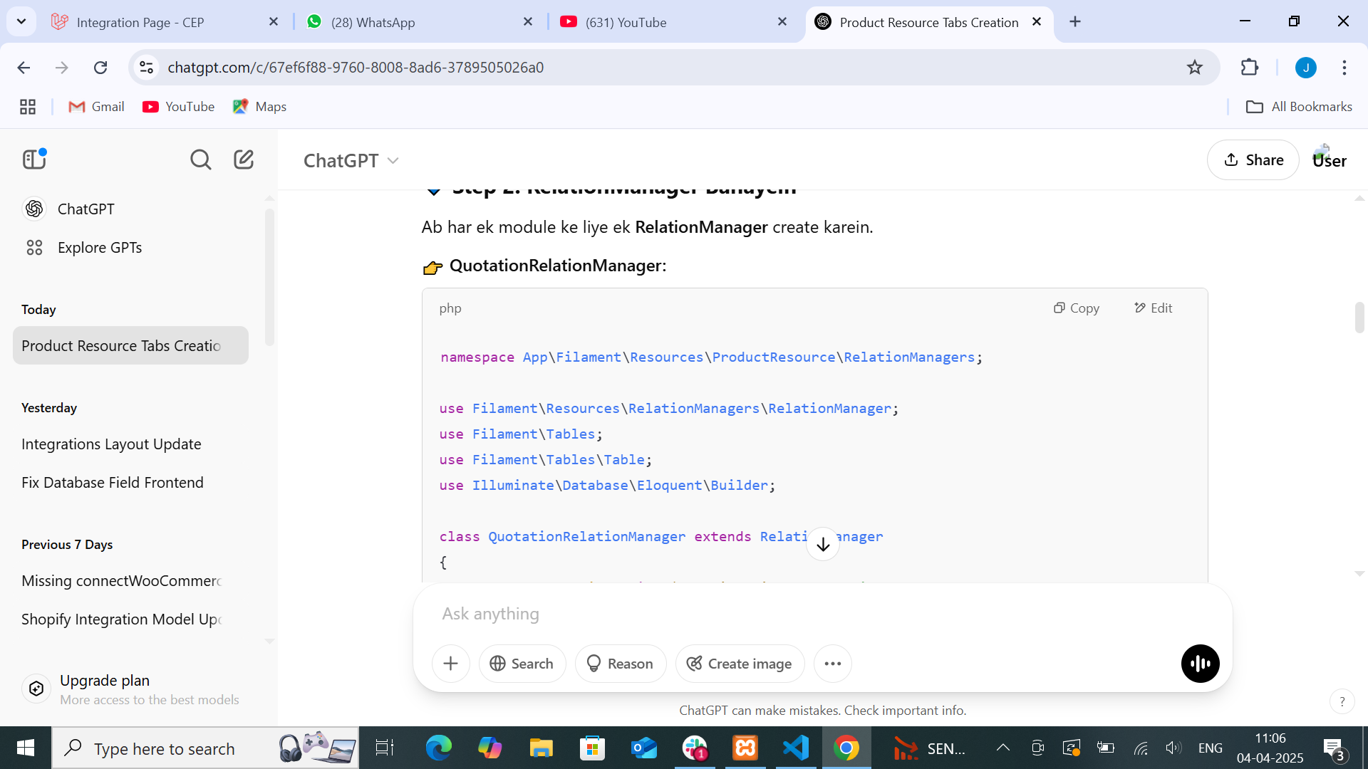Reload the current page
This screenshot has height=769, width=1368.
[100, 67]
